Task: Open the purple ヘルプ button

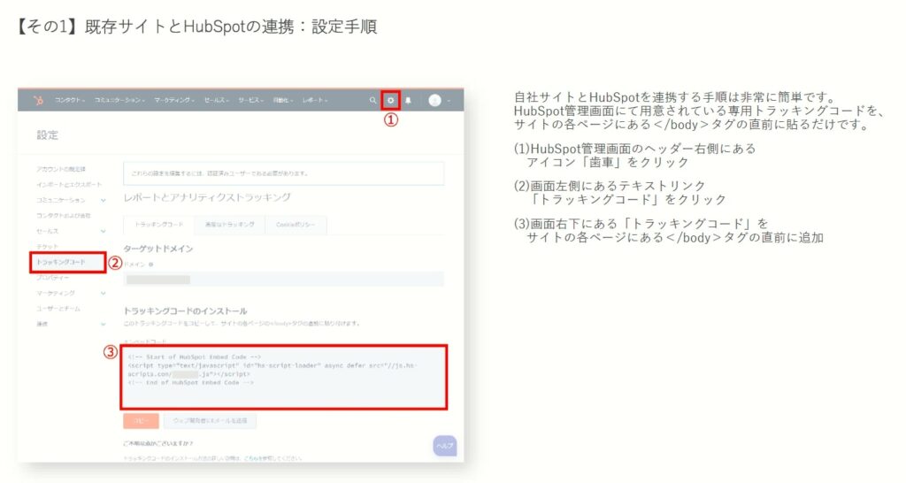Action: tap(445, 446)
